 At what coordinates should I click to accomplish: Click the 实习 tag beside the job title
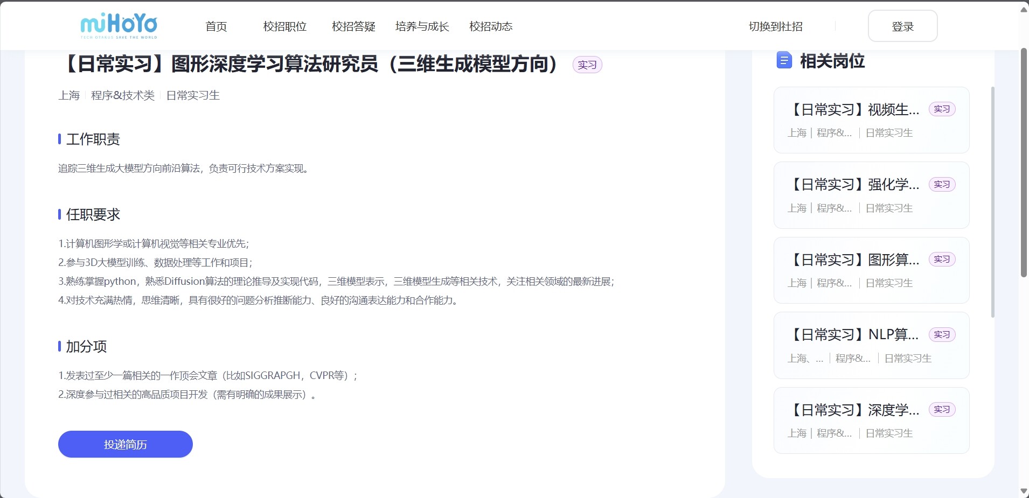[x=587, y=65]
